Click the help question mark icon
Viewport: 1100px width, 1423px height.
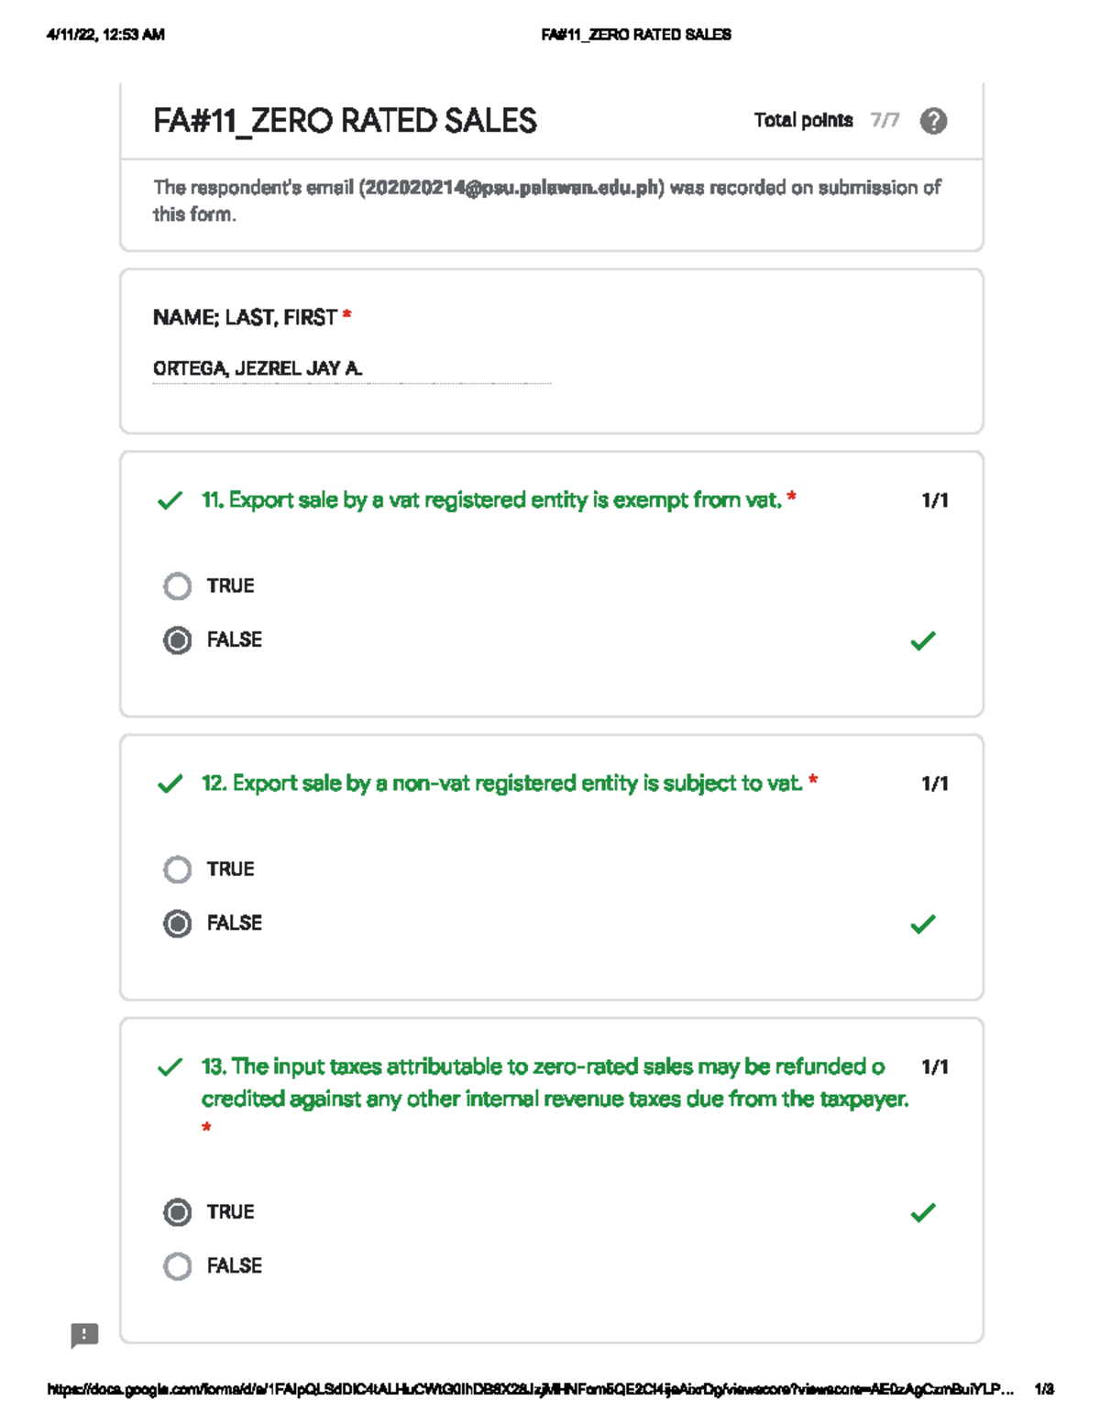click(x=933, y=121)
